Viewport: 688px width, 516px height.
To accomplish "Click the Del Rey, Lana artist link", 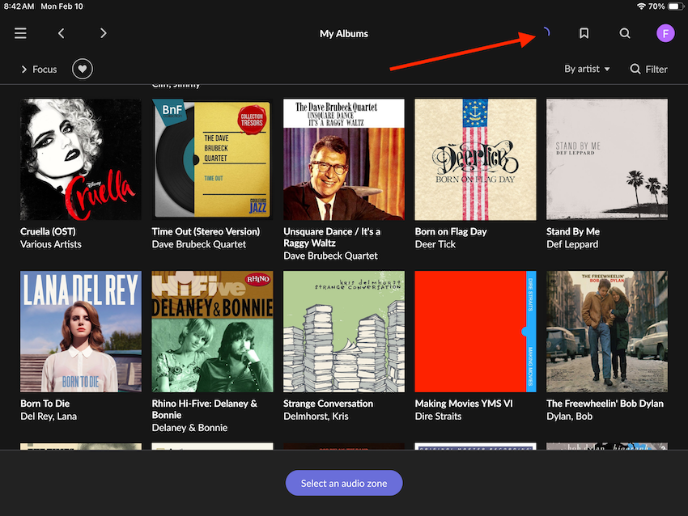I will tap(49, 416).
